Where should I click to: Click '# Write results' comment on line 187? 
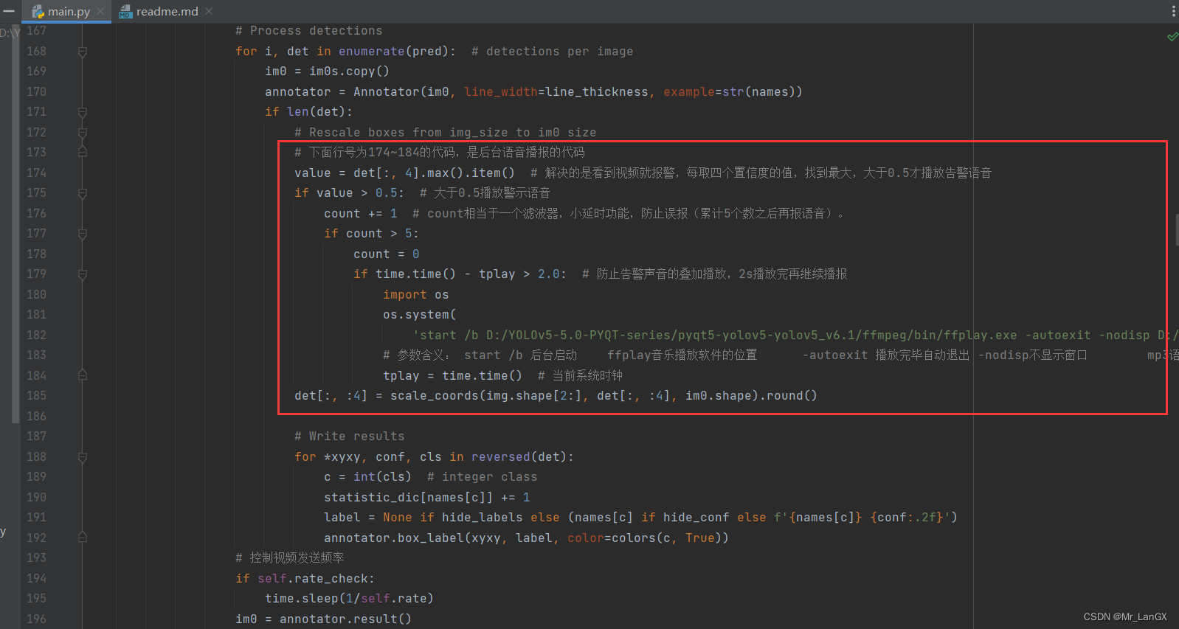(350, 437)
